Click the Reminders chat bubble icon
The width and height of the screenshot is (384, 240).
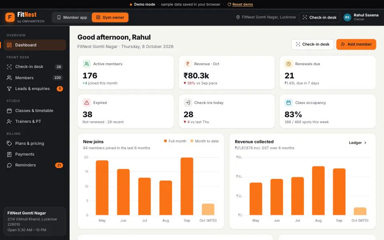pyautogui.click(x=9, y=165)
